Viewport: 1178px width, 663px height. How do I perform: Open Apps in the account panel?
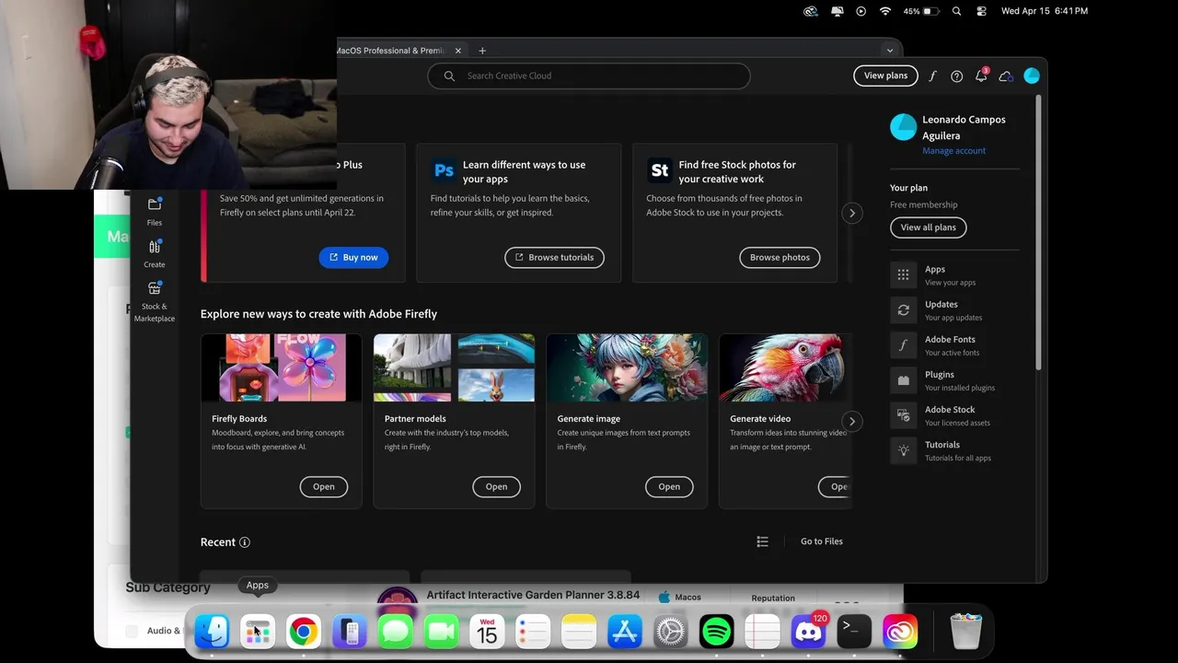coord(953,275)
